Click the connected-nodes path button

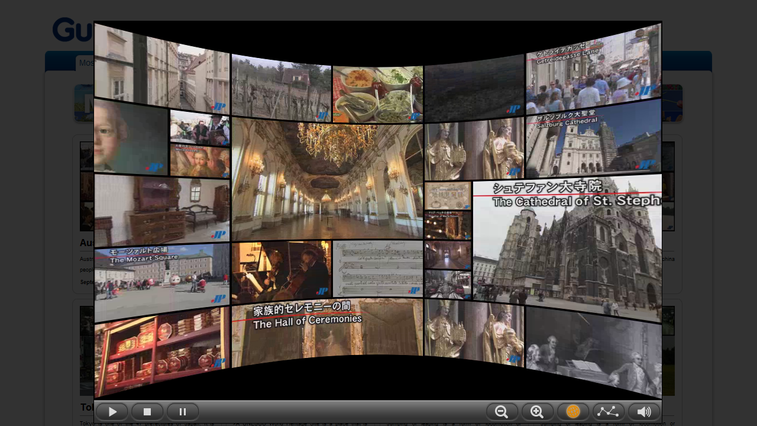609,412
